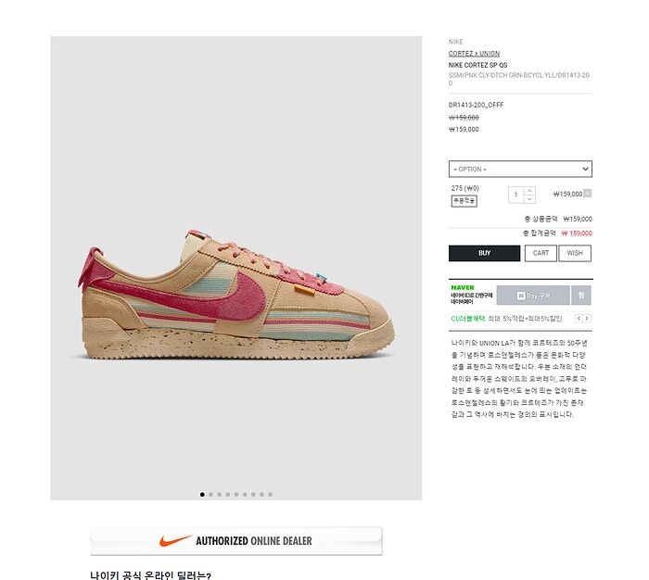Decrease quantity with the down arrow
649x580 pixels.
click(529, 199)
